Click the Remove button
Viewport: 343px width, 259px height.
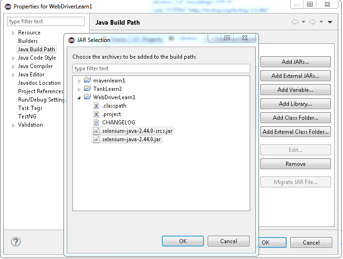[x=295, y=164]
